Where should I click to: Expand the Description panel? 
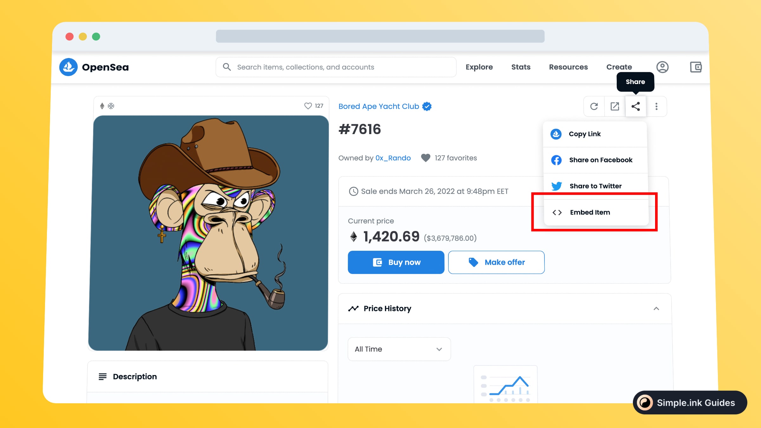click(208, 376)
